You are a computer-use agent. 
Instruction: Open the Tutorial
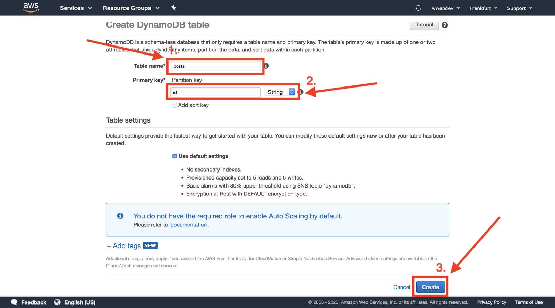424,25
